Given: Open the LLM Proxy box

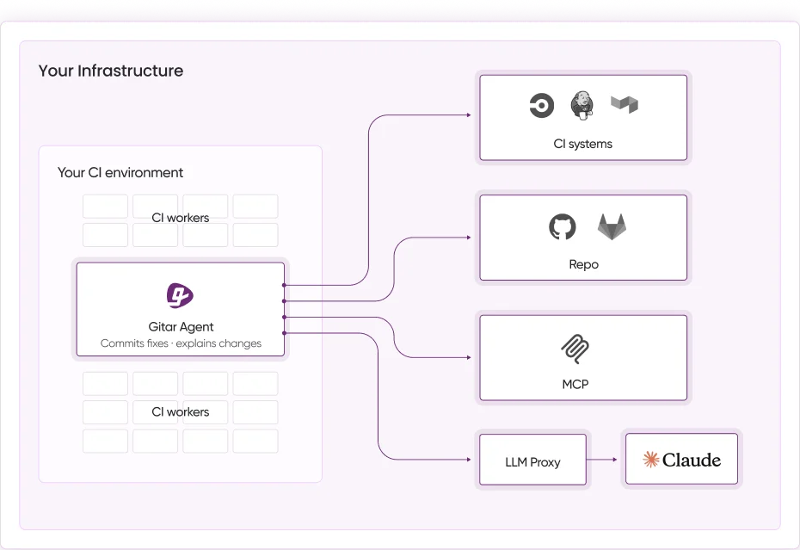Looking at the screenshot, I should [532, 460].
